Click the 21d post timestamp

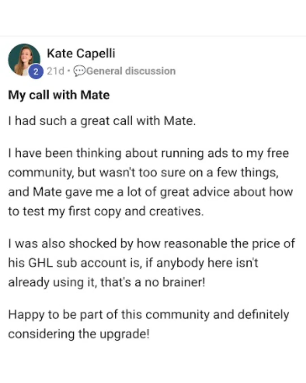click(56, 71)
